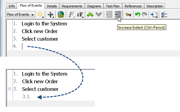Click sub-step 3.1 in lower editor

(27, 96)
